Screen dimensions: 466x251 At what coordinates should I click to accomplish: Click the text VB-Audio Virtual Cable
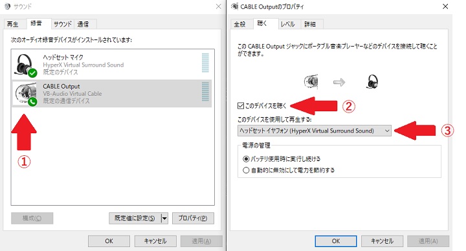72,94
